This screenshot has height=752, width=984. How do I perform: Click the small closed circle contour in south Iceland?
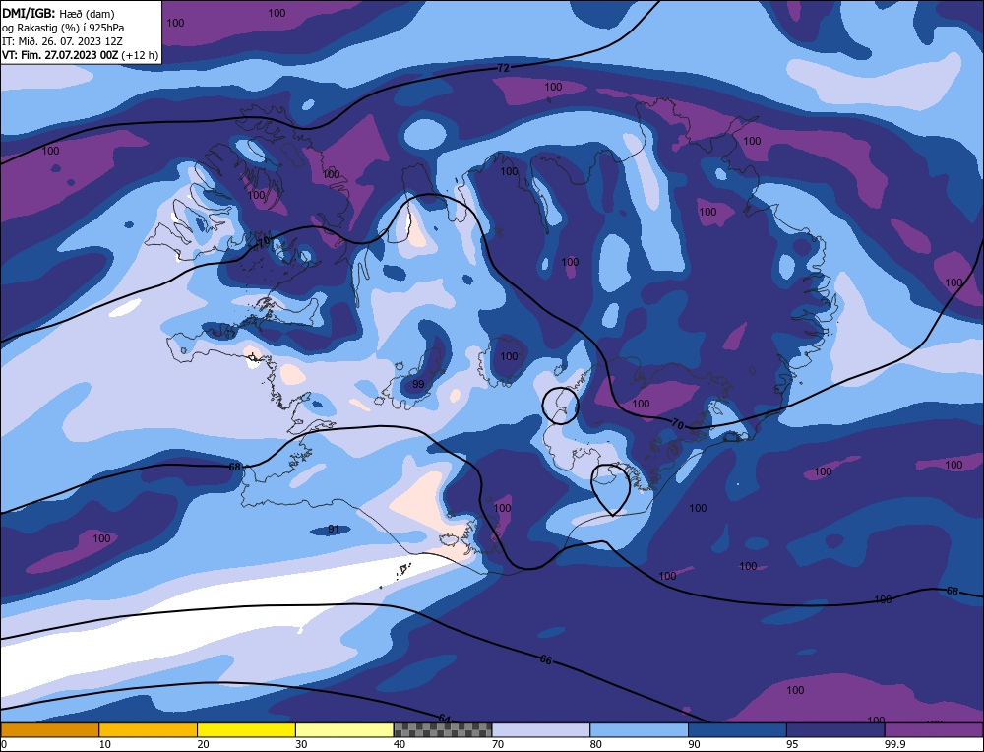click(560, 406)
